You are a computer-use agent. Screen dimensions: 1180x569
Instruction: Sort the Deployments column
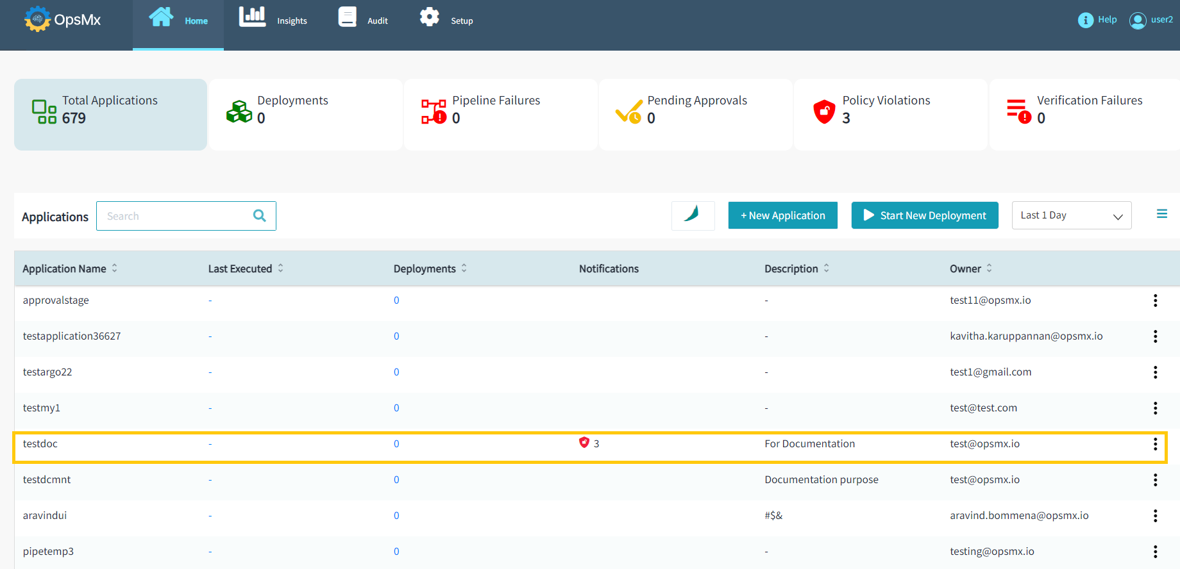464,268
